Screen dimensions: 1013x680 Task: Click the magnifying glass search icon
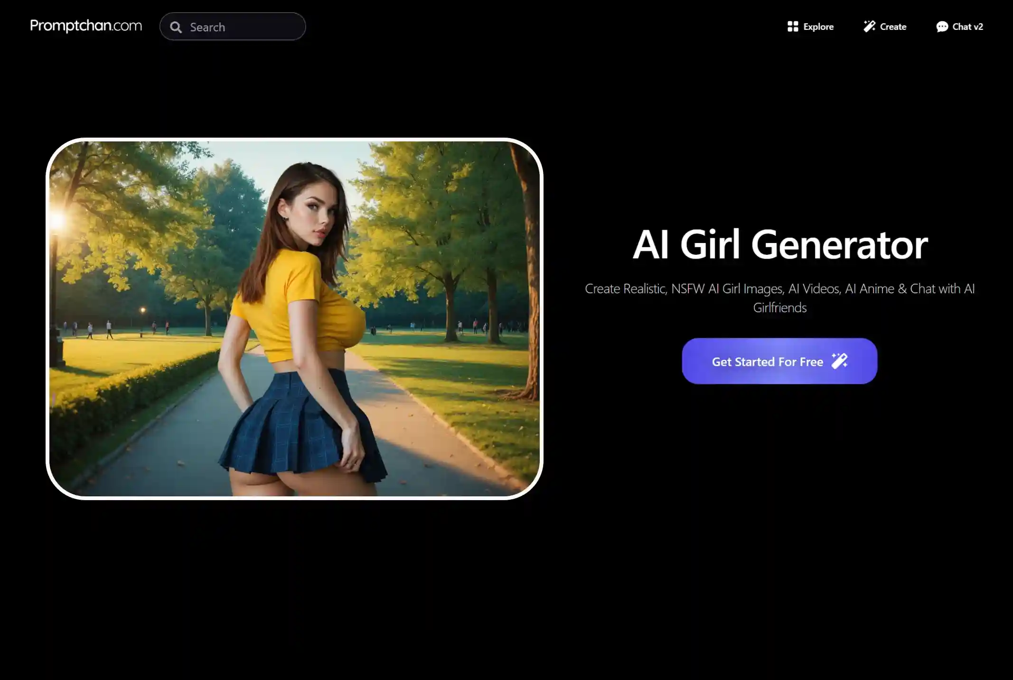click(176, 27)
